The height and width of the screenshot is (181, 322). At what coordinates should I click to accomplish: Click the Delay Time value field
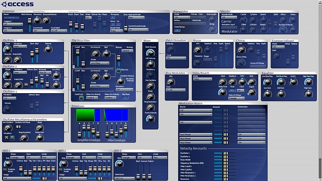coord(232,90)
